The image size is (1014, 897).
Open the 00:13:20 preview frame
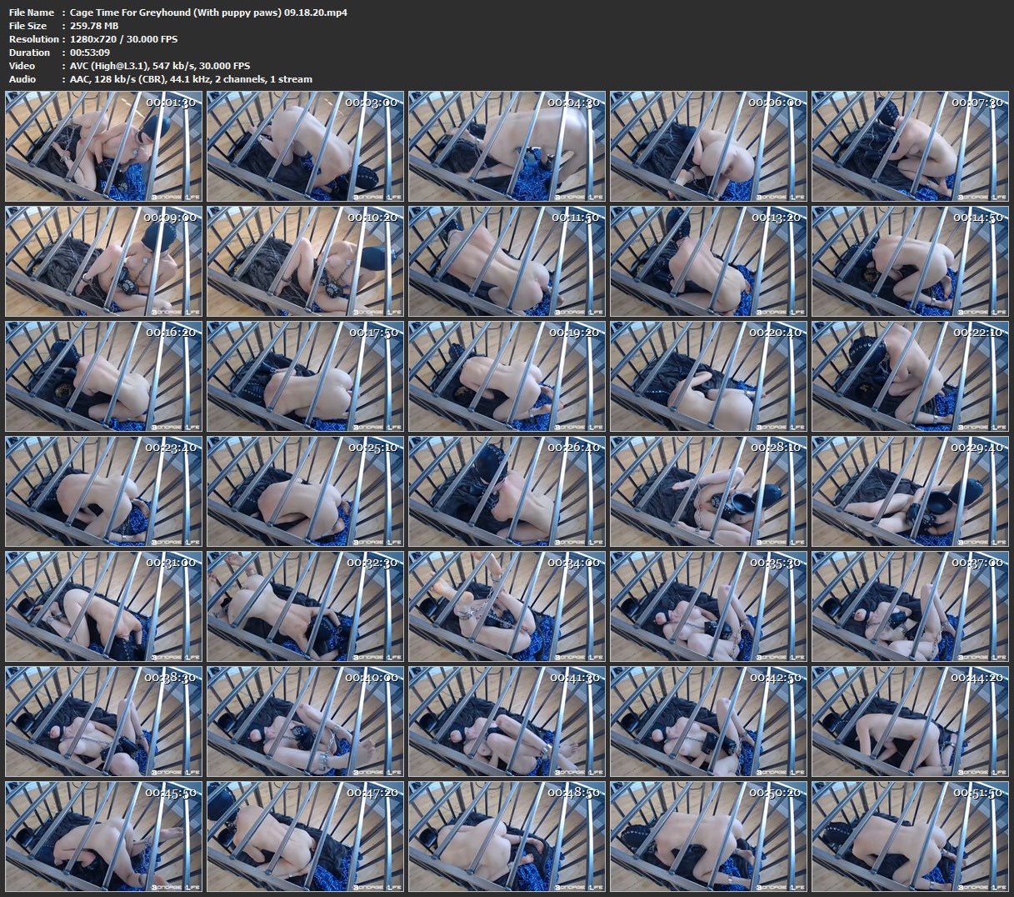[x=708, y=261]
